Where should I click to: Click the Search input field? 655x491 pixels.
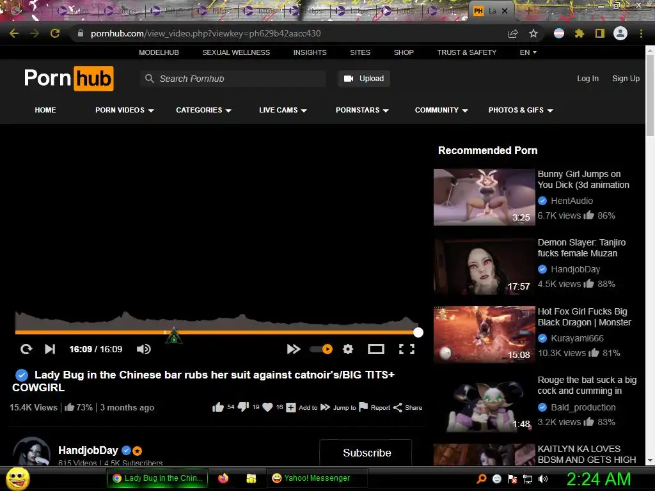[233, 79]
